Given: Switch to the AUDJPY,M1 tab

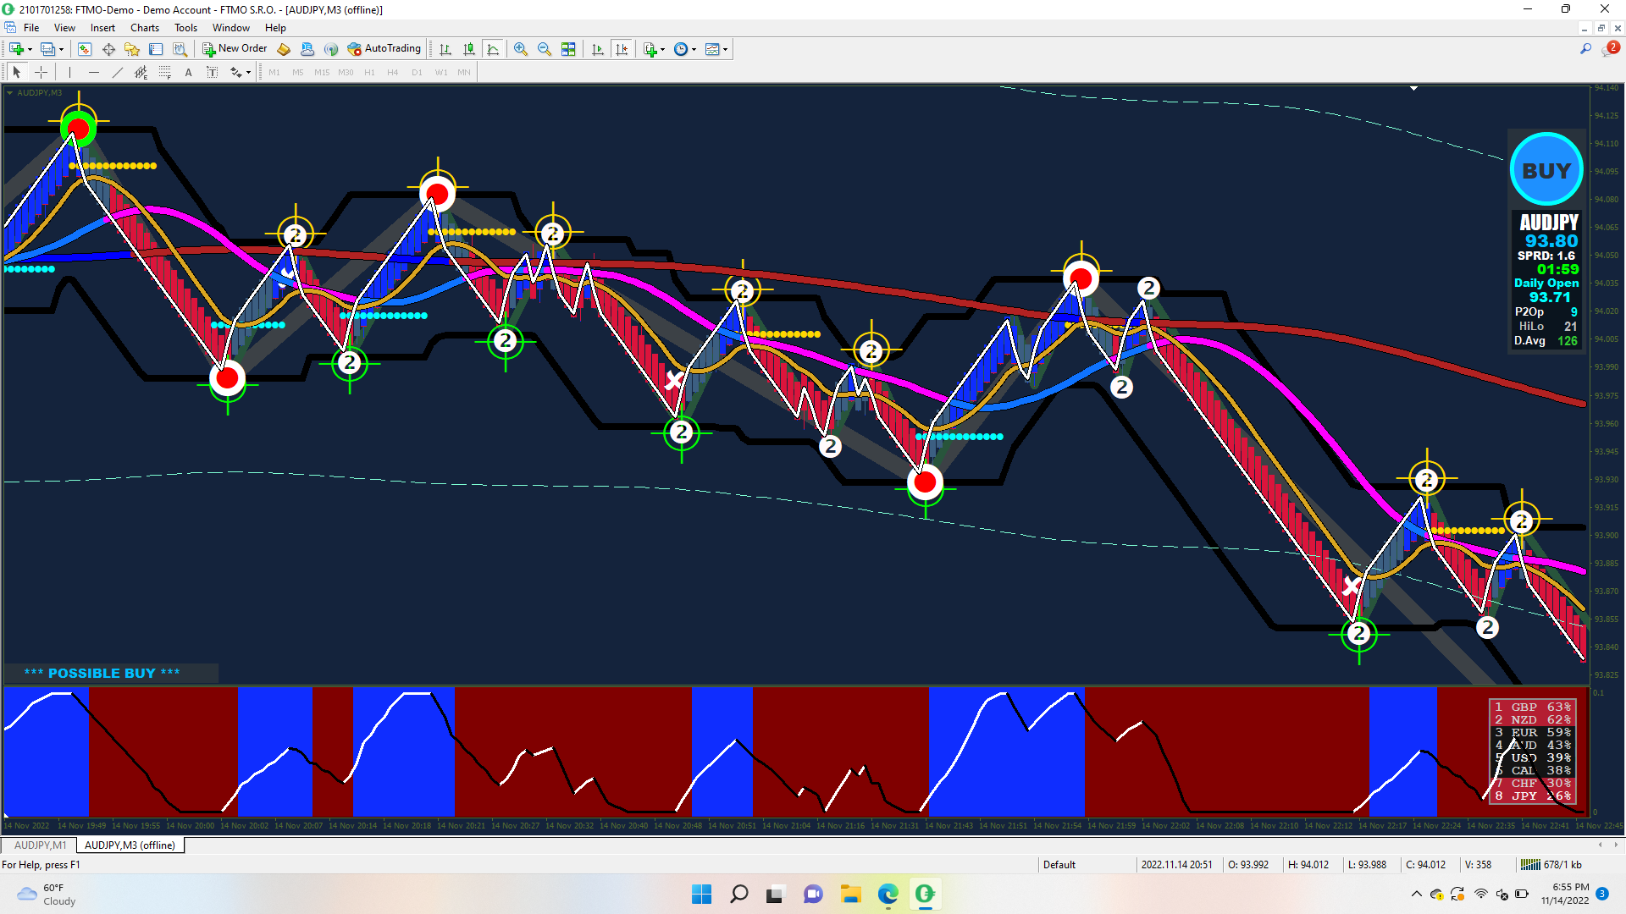Looking at the screenshot, I should tap(40, 845).
